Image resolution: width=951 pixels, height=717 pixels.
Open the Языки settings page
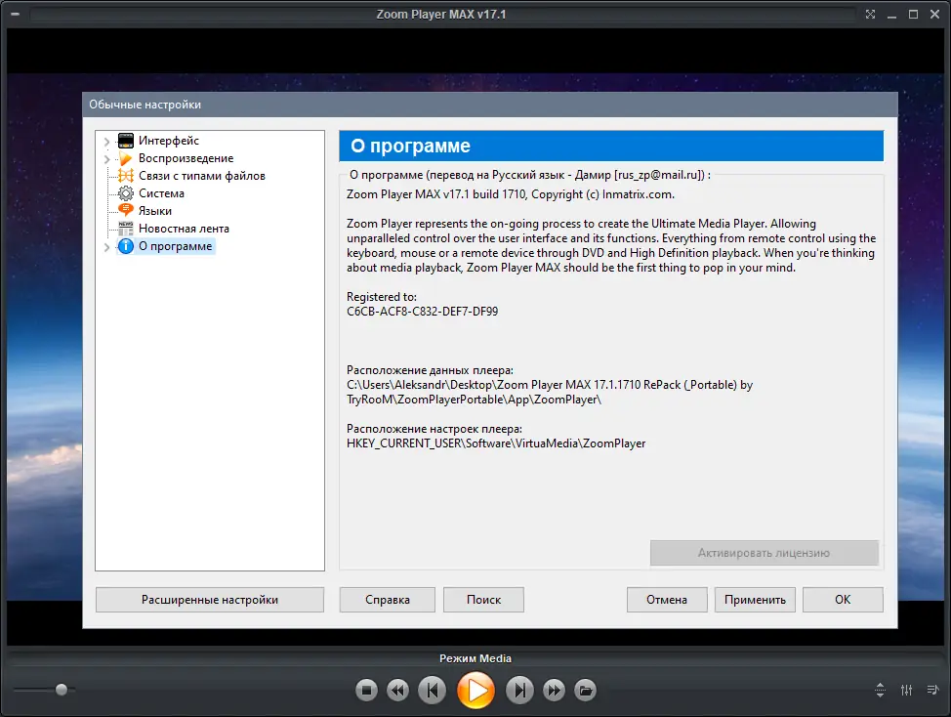(154, 211)
